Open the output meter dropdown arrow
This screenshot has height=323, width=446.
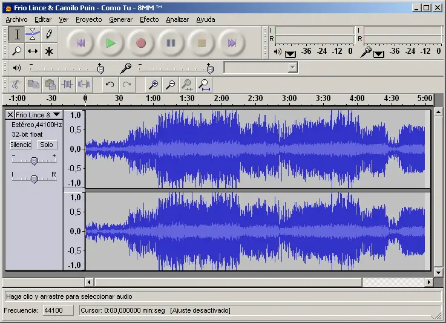(x=290, y=54)
